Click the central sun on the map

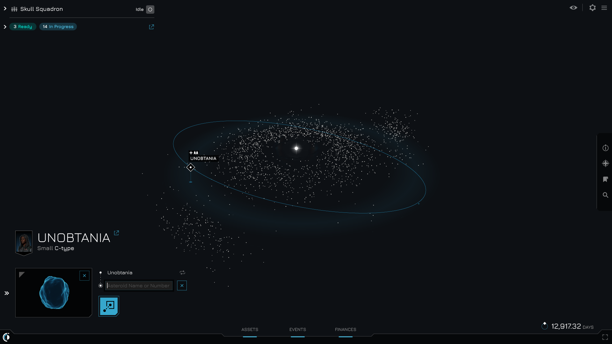point(296,148)
